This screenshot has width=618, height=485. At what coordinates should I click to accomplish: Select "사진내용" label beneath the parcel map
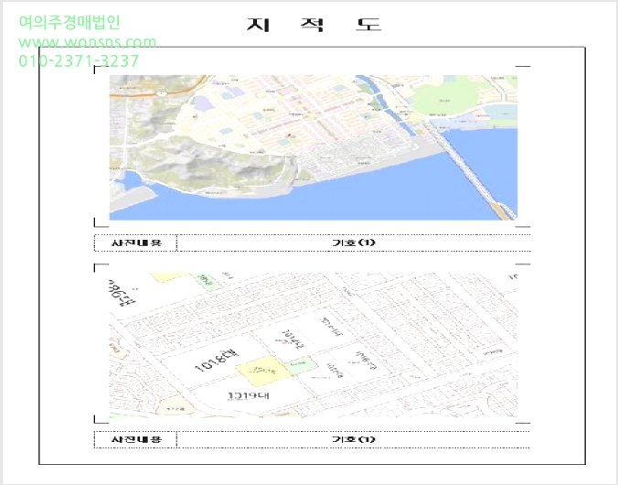coord(136,439)
